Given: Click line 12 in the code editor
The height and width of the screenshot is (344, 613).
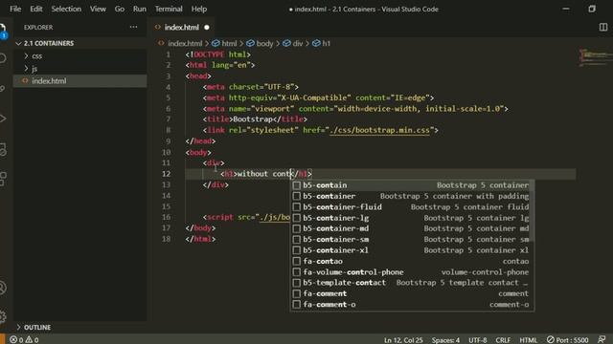Looking at the screenshot, I should [380, 174].
